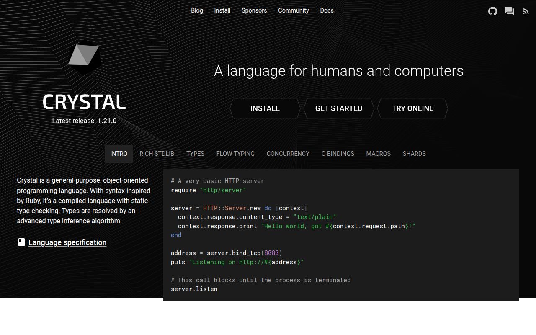The image size is (536, 335).
Task: Click the code line require "http/server"
Action: [x=209, y=190]
